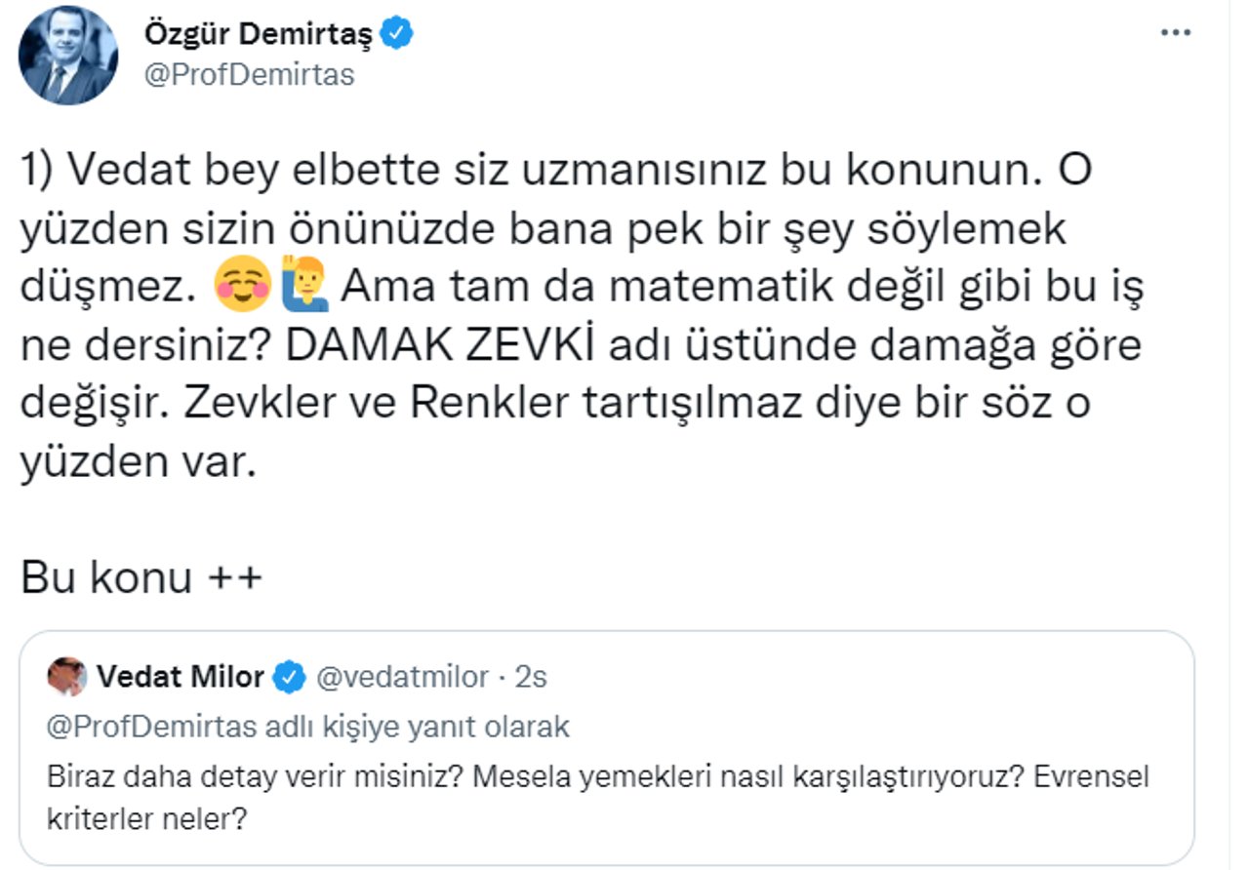Click the 'Bu konu ++' thread text
Image resolution: width=1249 pixels, height=870 pixels.
pos(142,578)
